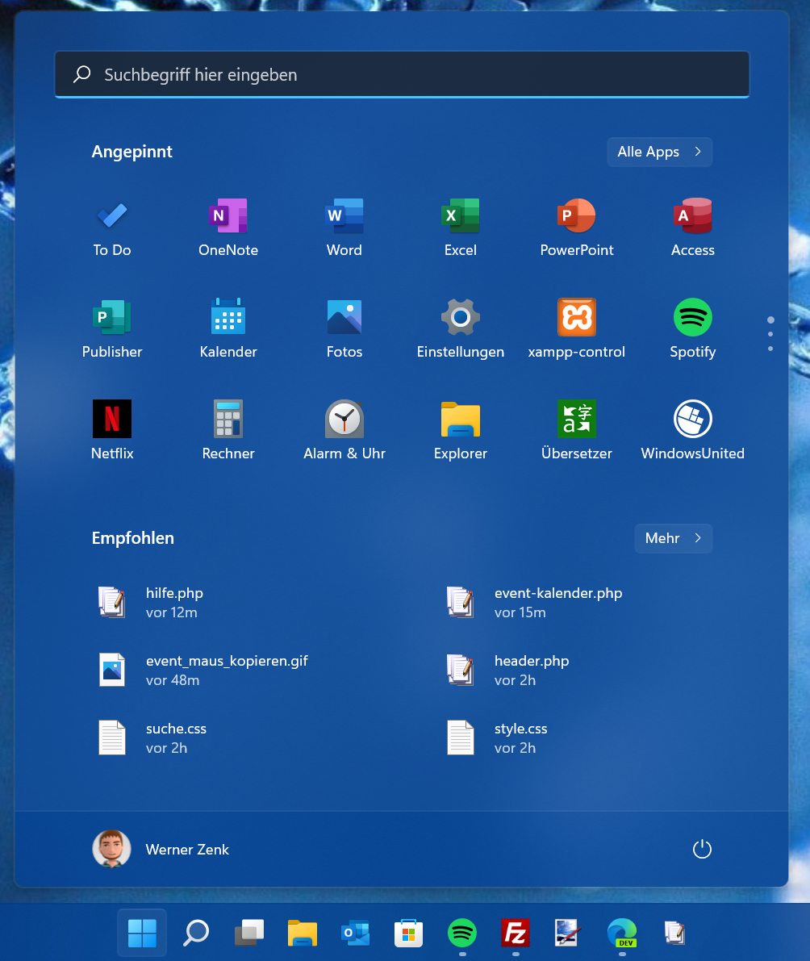Open the Übersetzer translator app
810x961 pixels.
[577, 430]
